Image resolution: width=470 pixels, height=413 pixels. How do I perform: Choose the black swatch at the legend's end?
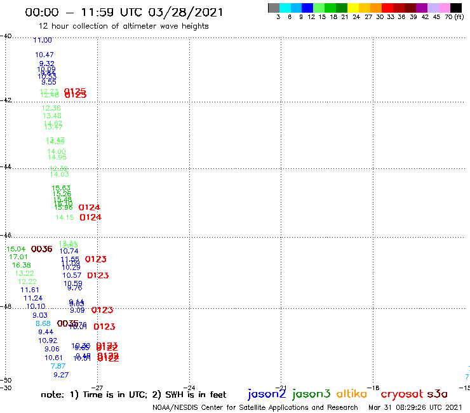click(x=456, y=8)
